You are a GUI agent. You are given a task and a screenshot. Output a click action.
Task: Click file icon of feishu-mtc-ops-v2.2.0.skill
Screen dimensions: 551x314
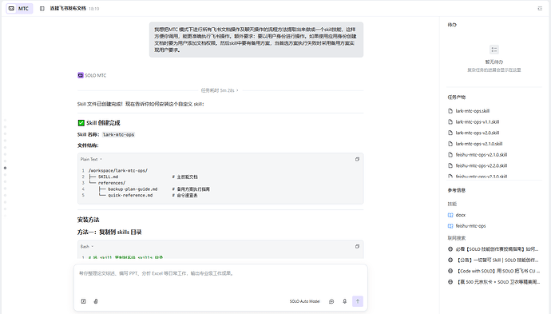pos(450,165)
